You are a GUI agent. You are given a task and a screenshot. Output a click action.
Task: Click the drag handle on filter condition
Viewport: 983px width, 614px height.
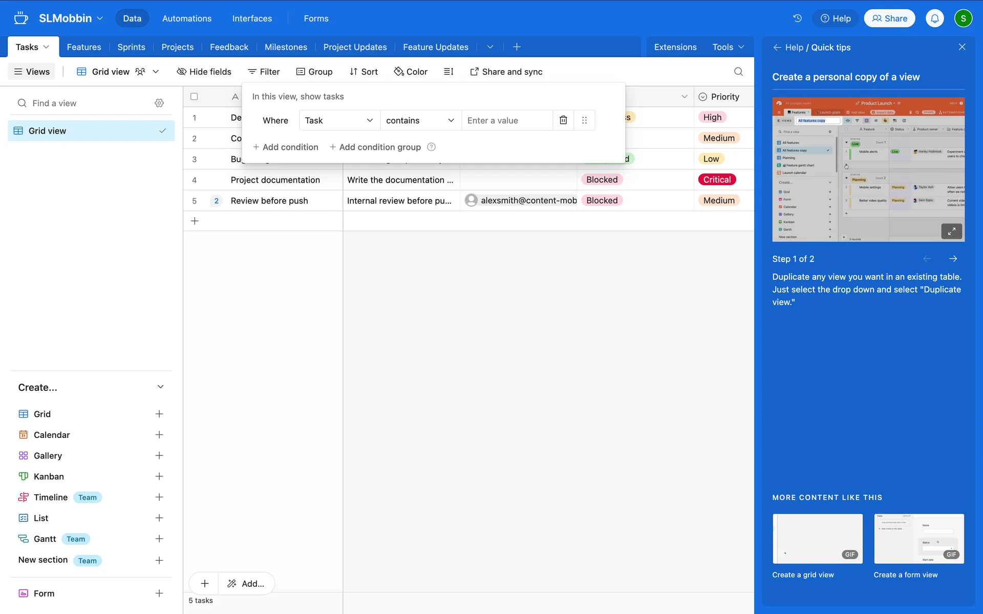584,120
